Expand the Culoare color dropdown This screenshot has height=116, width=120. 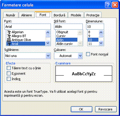coord(80,56)
